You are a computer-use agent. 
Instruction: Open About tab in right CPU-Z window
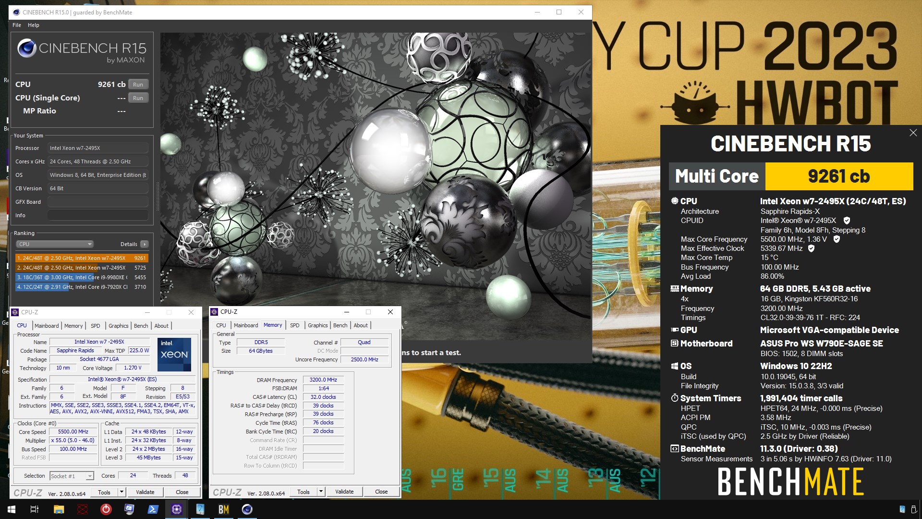coord(361,325)
